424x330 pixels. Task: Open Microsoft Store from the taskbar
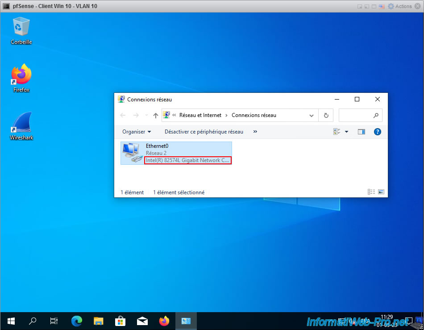(x=120, y=321)
